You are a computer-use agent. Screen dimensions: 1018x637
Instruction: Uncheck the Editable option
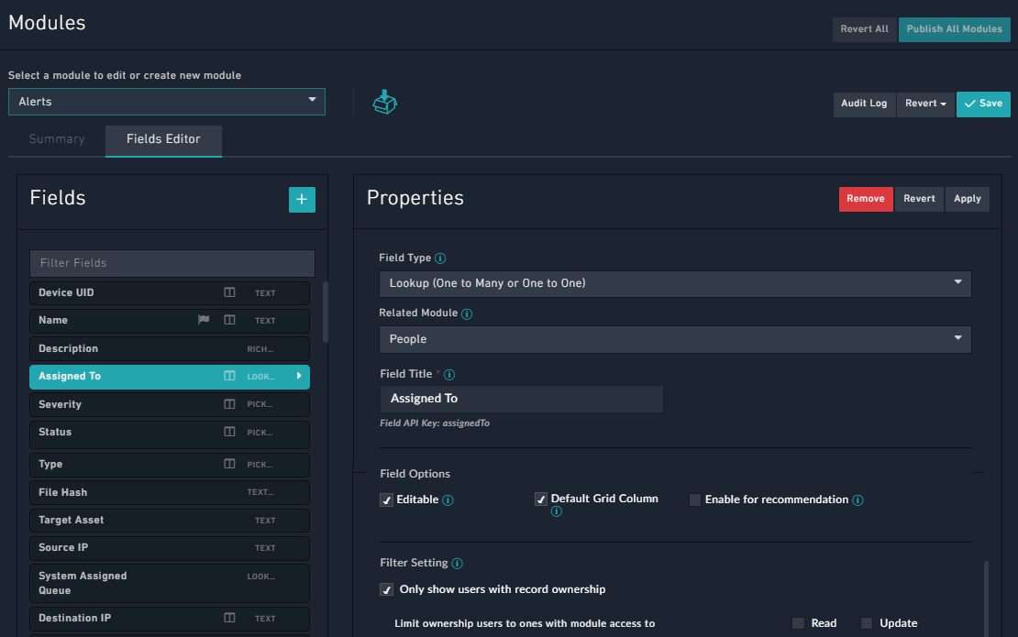386,500
